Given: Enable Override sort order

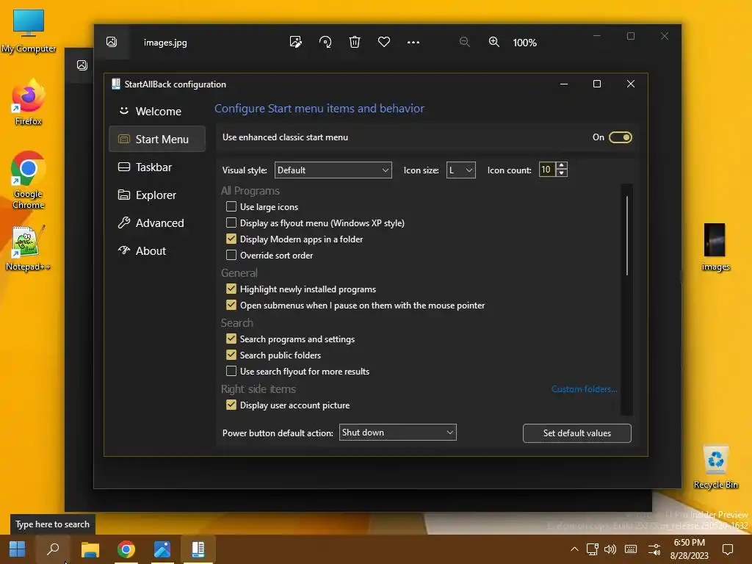Looking at the screenshot, I should tap(231, 255).
